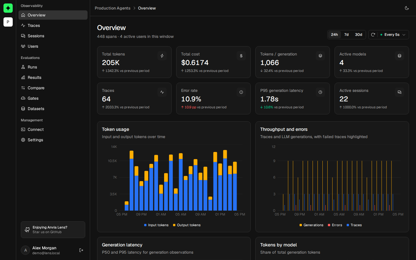Click the chevron between breadcrumb items

tap(134, 8)
